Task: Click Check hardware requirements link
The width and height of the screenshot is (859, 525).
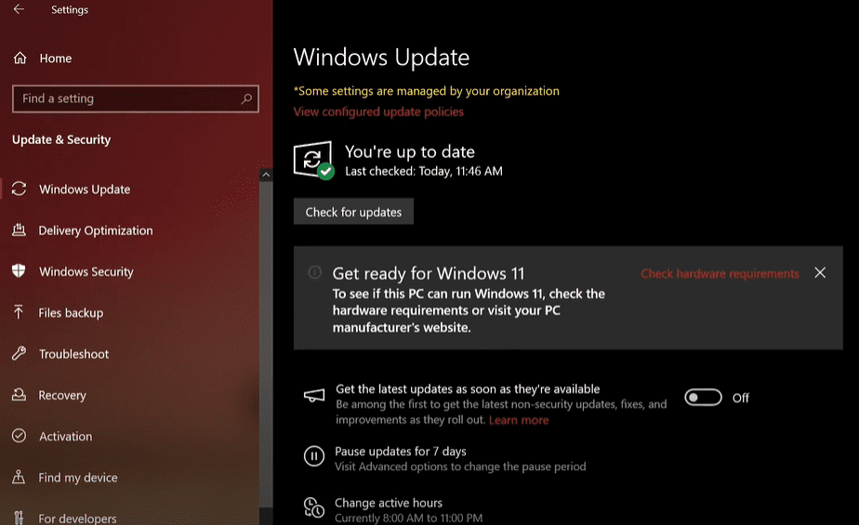Action: pyautogui.click(x=720, y=274)
